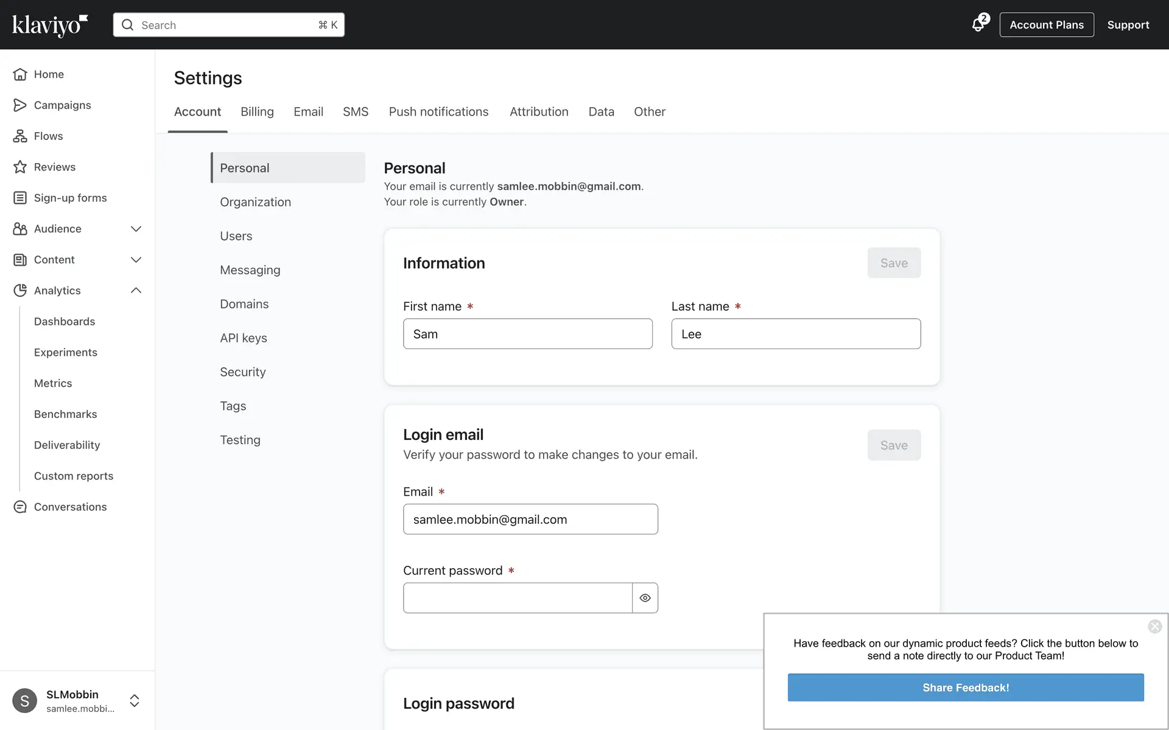The image size is (1169, 730).
Task: Close the feedback popup
Action: (x=1154, y=627)
